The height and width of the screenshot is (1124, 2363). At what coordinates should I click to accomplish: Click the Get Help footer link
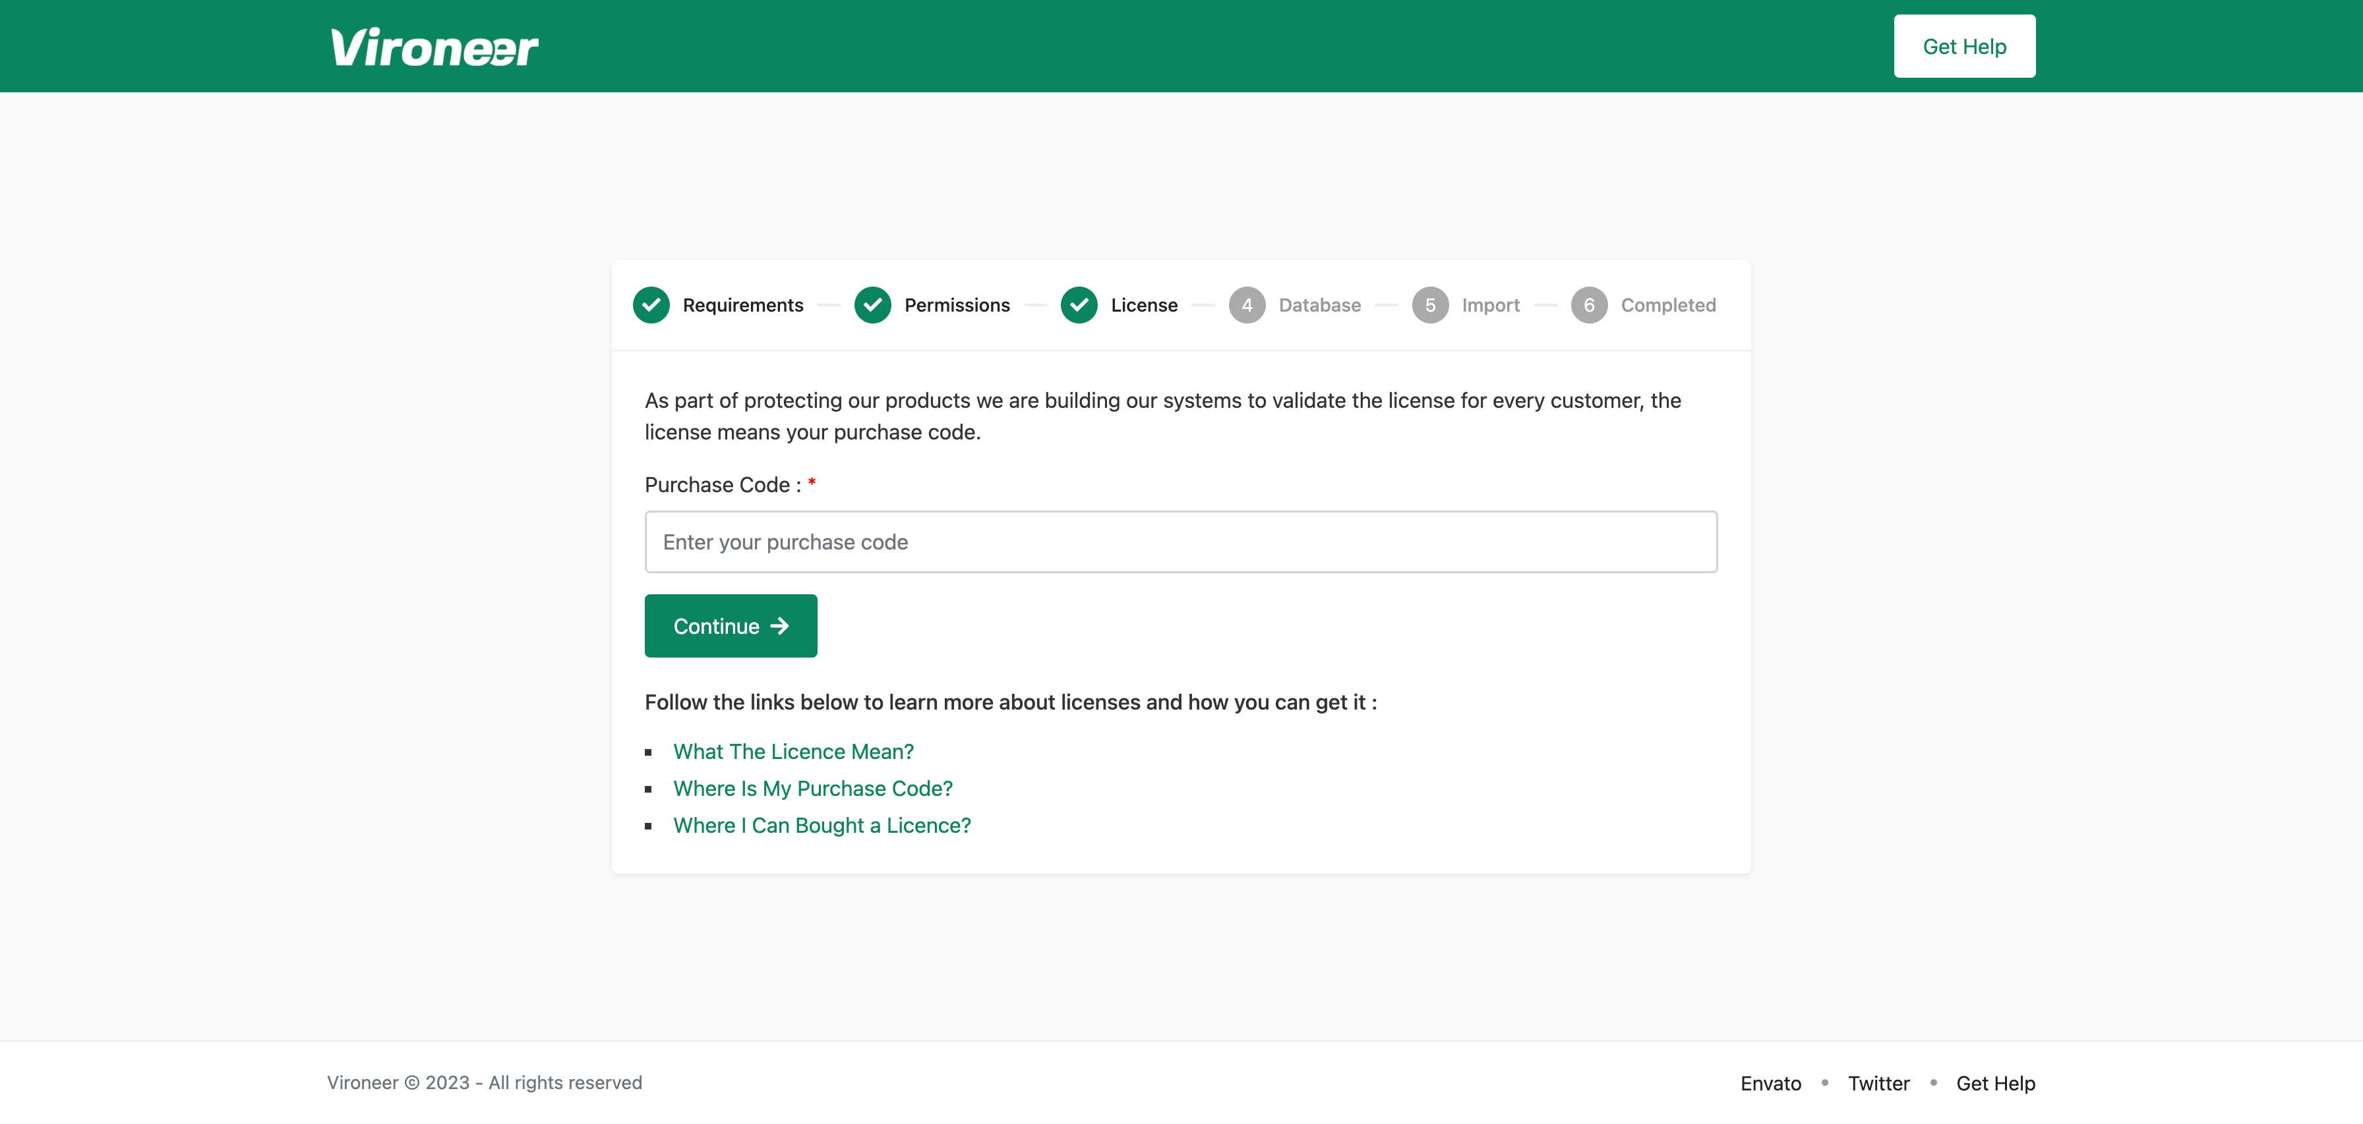tap(1994, 1082)
